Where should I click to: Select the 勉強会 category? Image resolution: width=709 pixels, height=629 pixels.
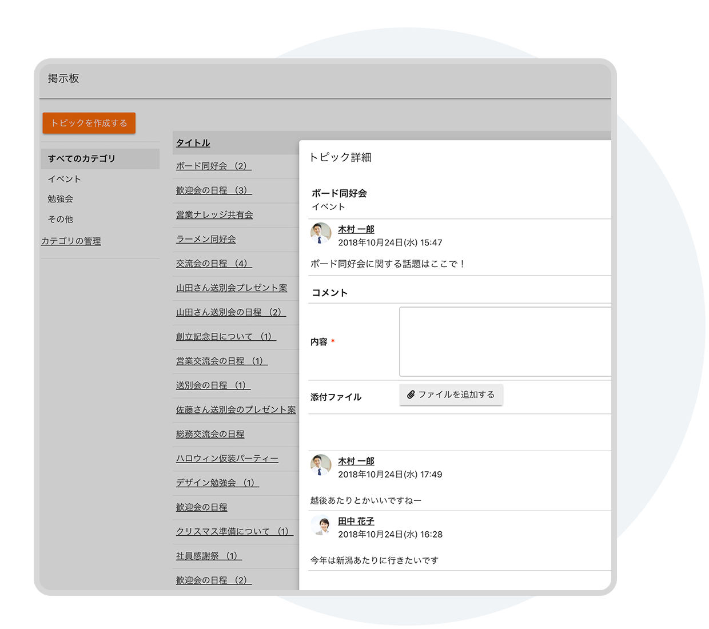(60, 199)
